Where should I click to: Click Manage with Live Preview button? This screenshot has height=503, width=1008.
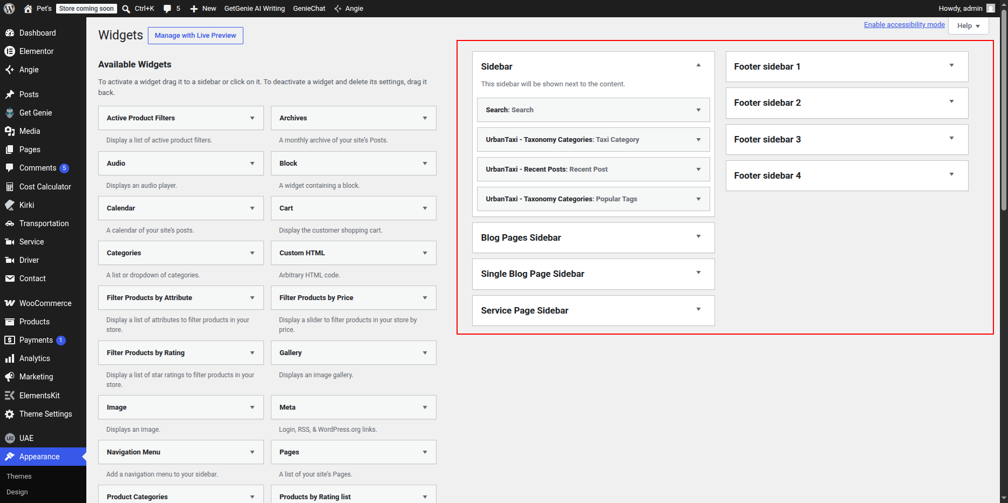tap(195, 36)
